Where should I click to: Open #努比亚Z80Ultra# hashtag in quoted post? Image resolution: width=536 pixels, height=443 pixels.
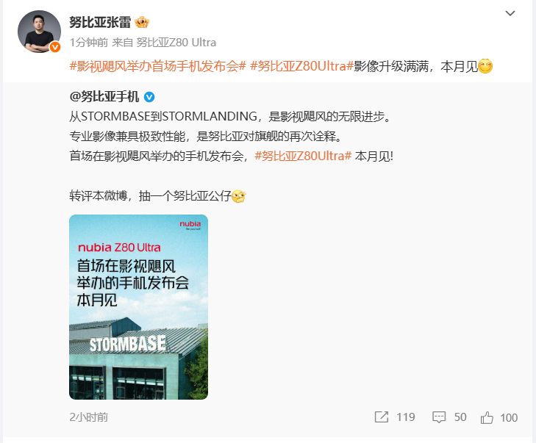coord(303,156)
